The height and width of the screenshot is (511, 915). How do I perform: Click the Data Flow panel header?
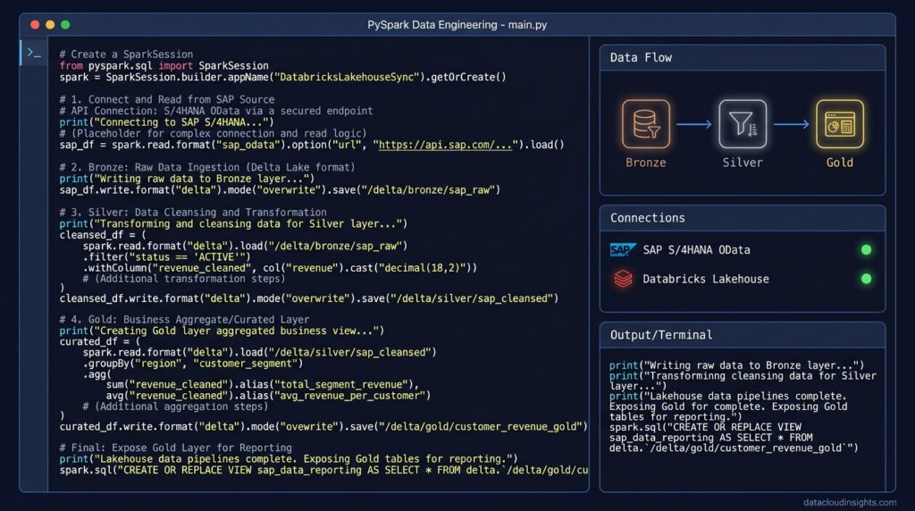point(743,58)
